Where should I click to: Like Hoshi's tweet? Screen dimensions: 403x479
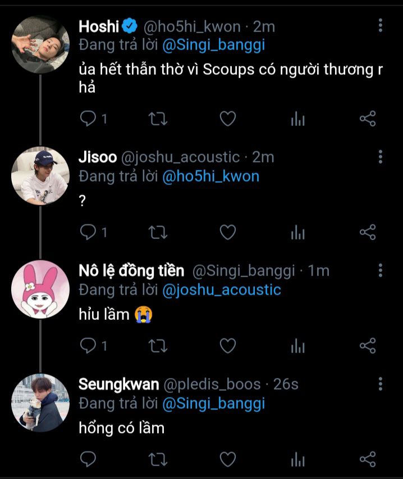pos(227,119)
